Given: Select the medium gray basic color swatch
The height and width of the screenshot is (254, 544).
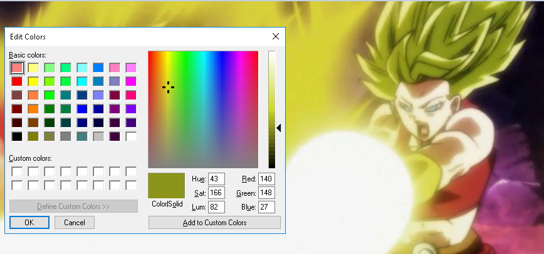Looking at the screenshot, I should click(x=66, y=136).
